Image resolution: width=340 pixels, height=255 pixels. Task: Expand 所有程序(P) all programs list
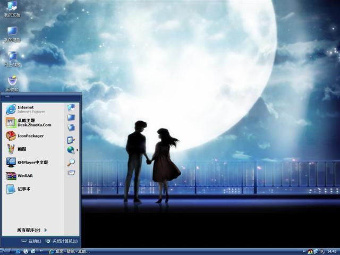point(32,230)
